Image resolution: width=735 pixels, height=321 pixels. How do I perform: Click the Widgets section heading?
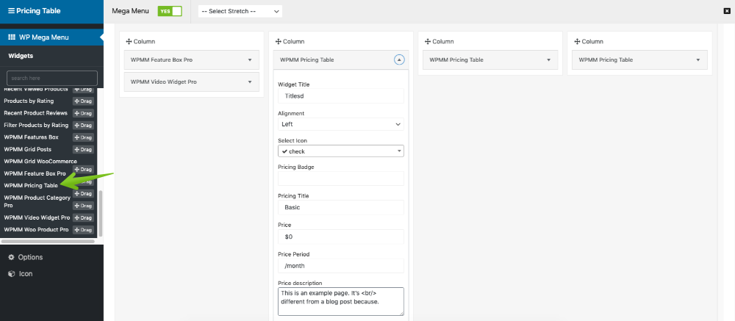click(x=21, y=56)
